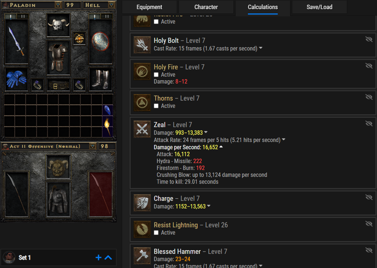Viewport: 377px width, 268px height.
Task: Select the sword in weapon slot
Action: pos(16,41)
